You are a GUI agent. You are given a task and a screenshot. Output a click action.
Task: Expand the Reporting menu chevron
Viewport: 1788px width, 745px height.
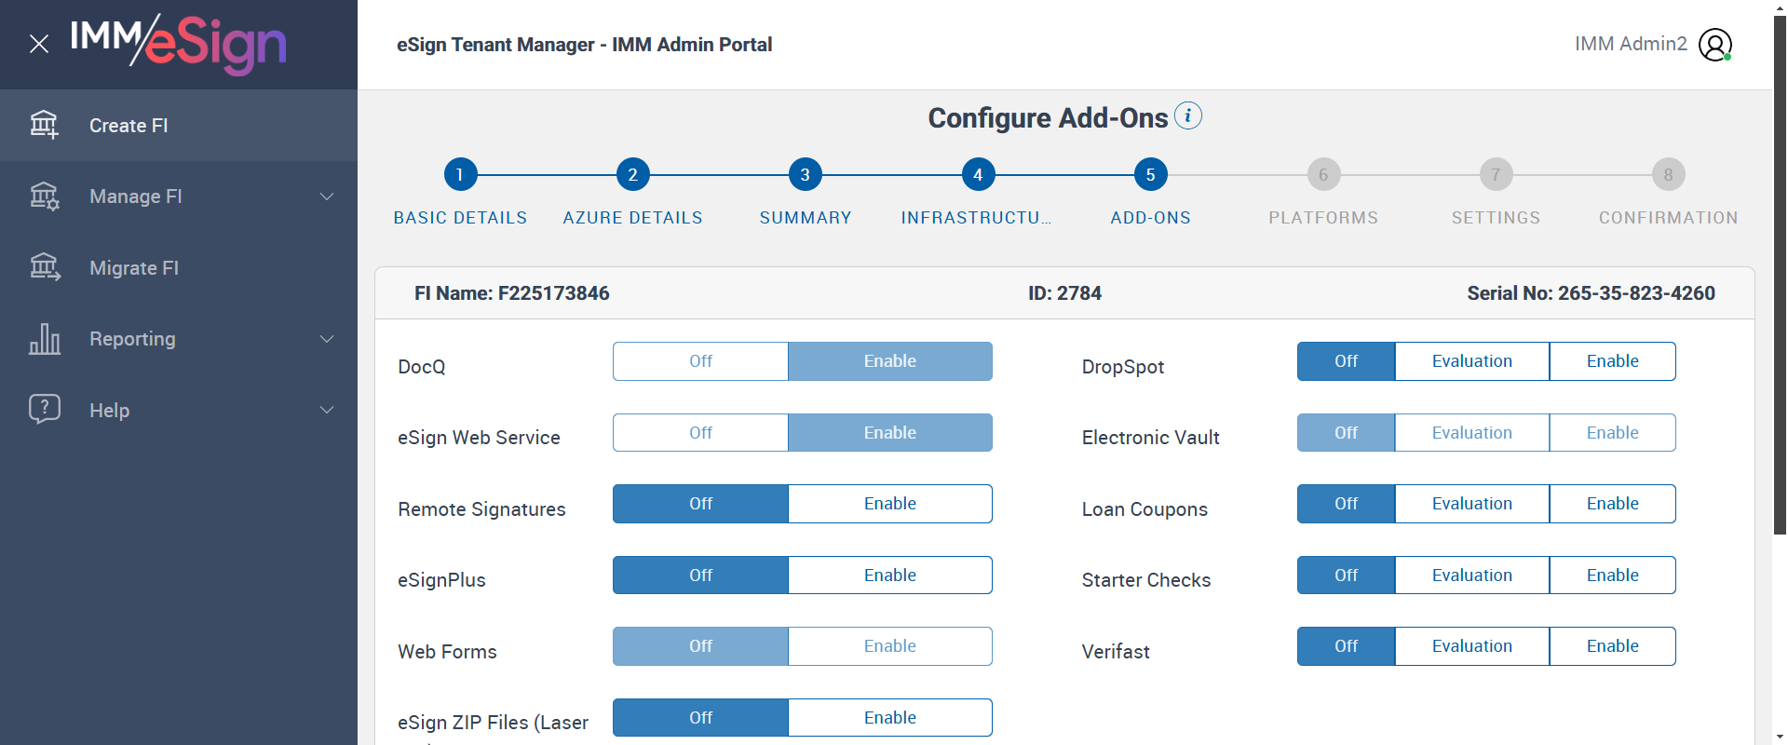click(327, 339)
